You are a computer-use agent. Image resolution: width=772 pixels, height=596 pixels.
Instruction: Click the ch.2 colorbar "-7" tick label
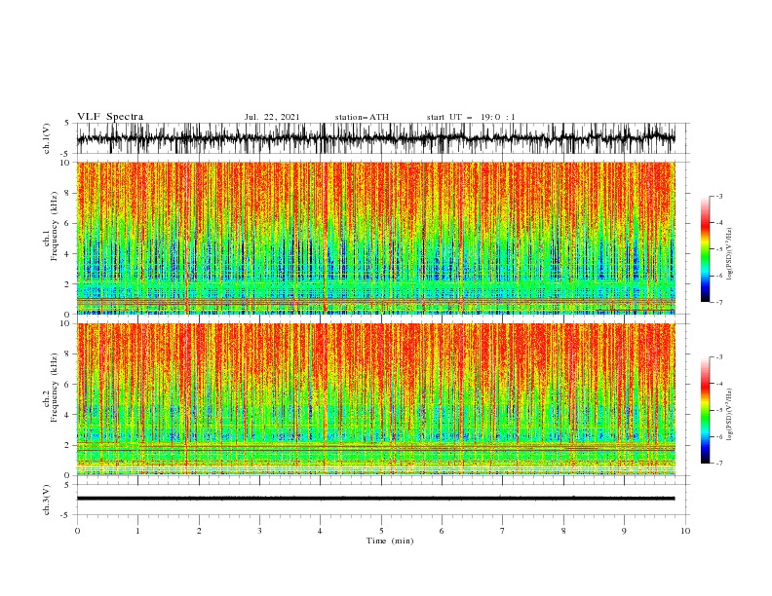(719, 464)
